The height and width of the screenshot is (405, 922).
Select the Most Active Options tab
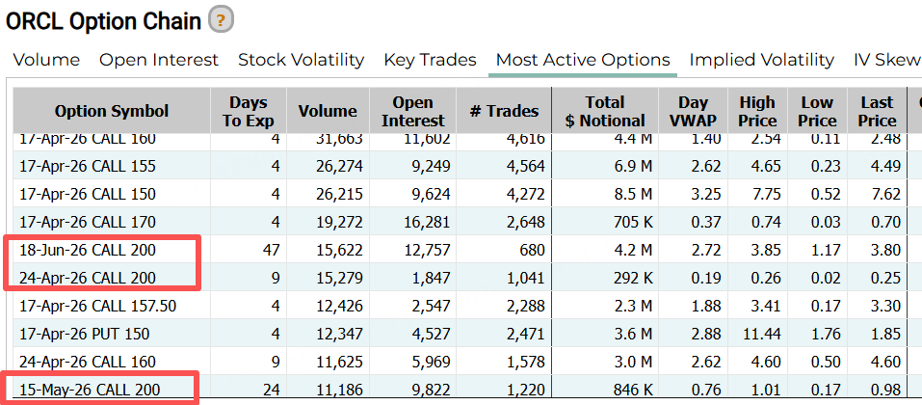pyautogui.click(x=583, y=60)
